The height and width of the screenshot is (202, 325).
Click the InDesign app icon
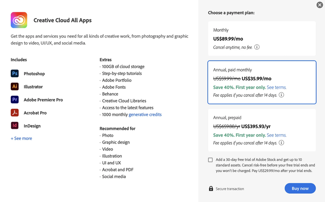pyautogui.click(x=15, y=126)
